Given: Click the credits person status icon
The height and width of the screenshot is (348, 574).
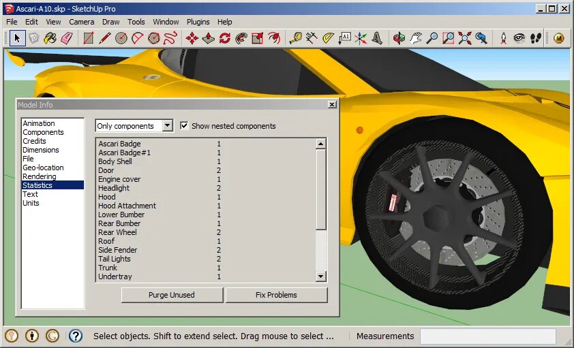Looking at the screenshot, I should pos(32,336).
